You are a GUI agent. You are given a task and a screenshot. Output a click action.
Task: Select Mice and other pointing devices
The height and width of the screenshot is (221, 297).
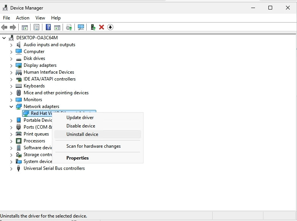(56, 93)
